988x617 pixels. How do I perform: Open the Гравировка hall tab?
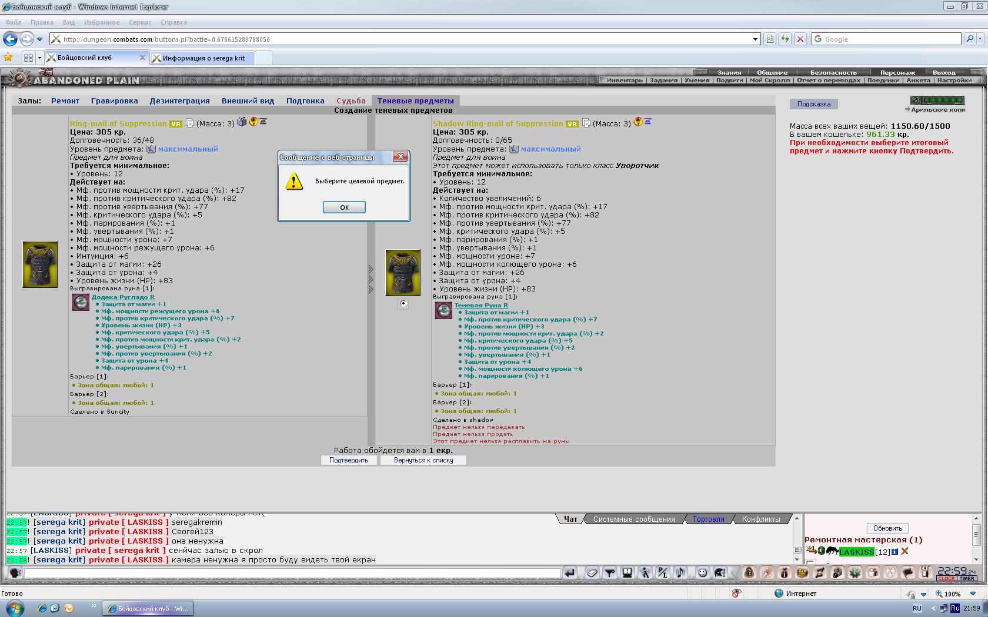coord(114,100)
